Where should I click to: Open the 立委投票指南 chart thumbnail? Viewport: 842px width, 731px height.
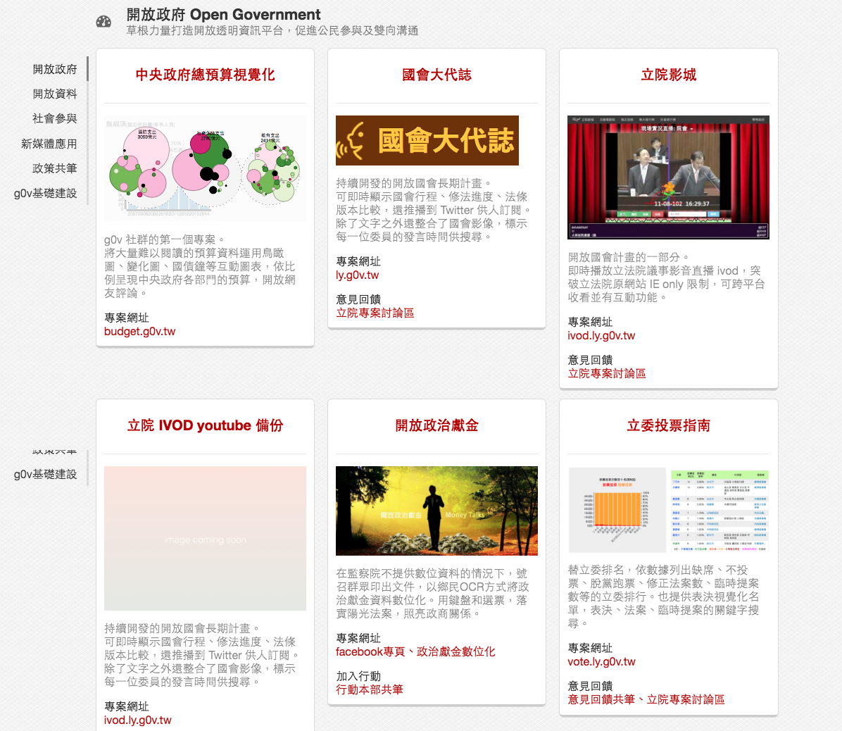pyautogui.click(x=668, y=511)
